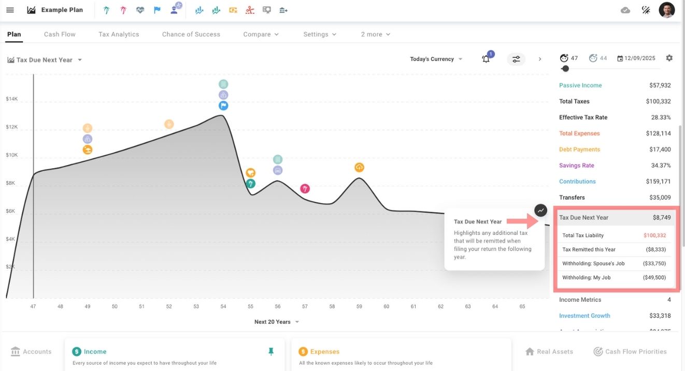Open the Tax Analytics tab
The height and width of the screenshot is (371, 685).
(x=119, y=34)
